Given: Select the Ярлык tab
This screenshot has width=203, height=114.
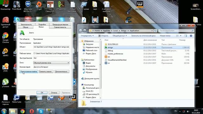Looking at the screenshot, I should click(x=41, y=27).
